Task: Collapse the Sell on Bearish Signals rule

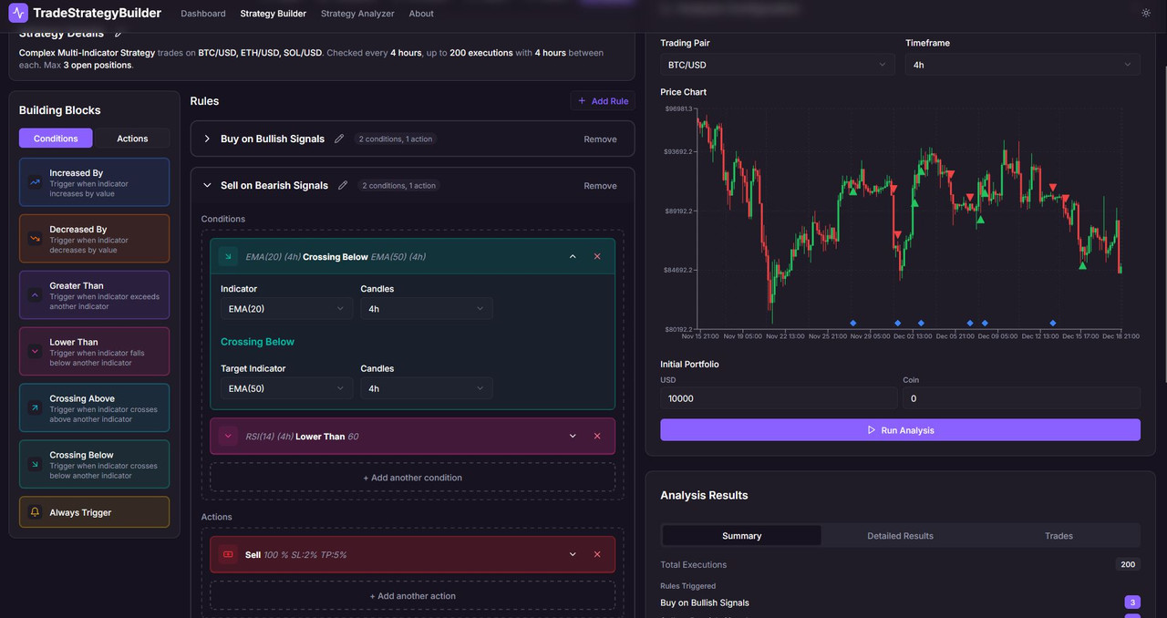Action: click(x=207, y=186)
